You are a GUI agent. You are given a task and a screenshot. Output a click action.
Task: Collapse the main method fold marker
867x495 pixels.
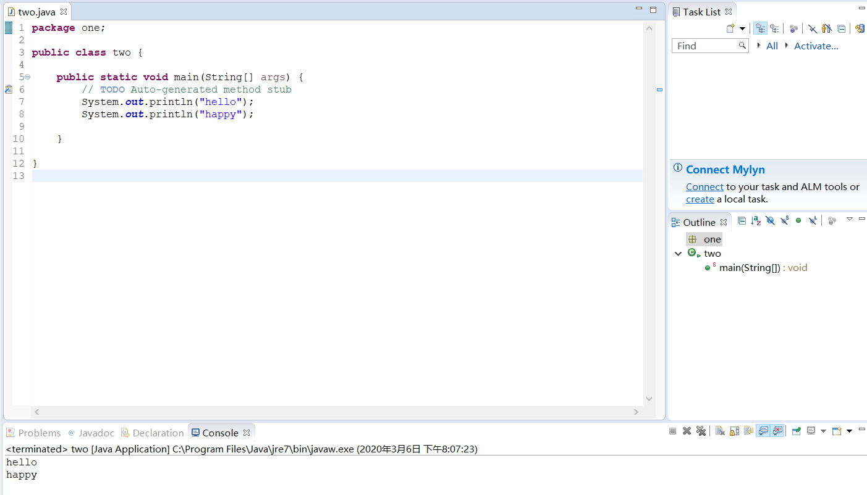[27, 77]
